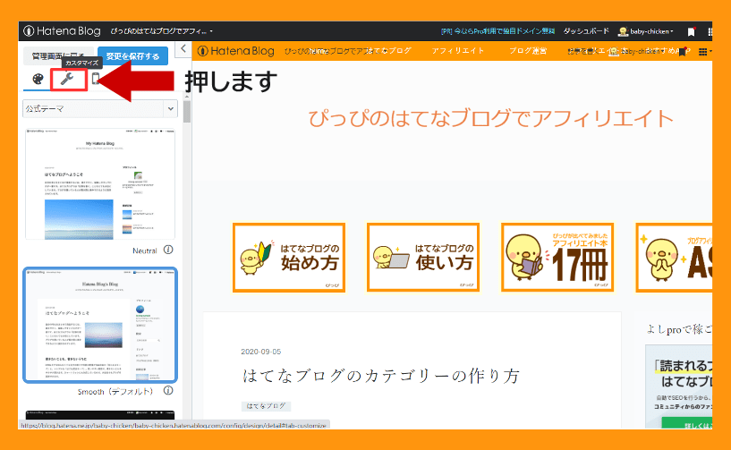
Task: Open the bookmark notifications icon in black bar
Action: coord(692,31)
